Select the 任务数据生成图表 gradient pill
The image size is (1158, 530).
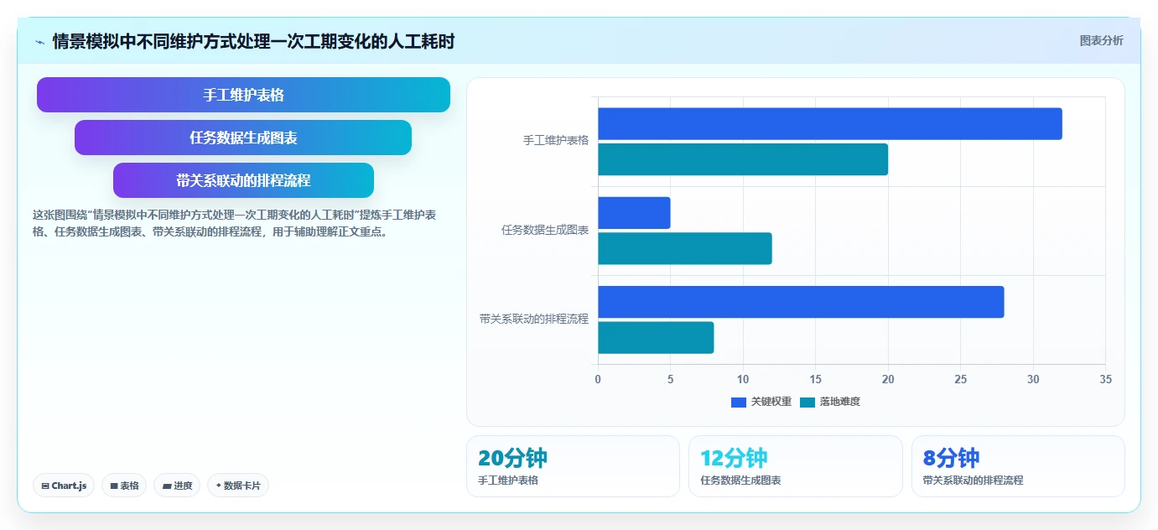pyautogui.click(x=243, y=138)
